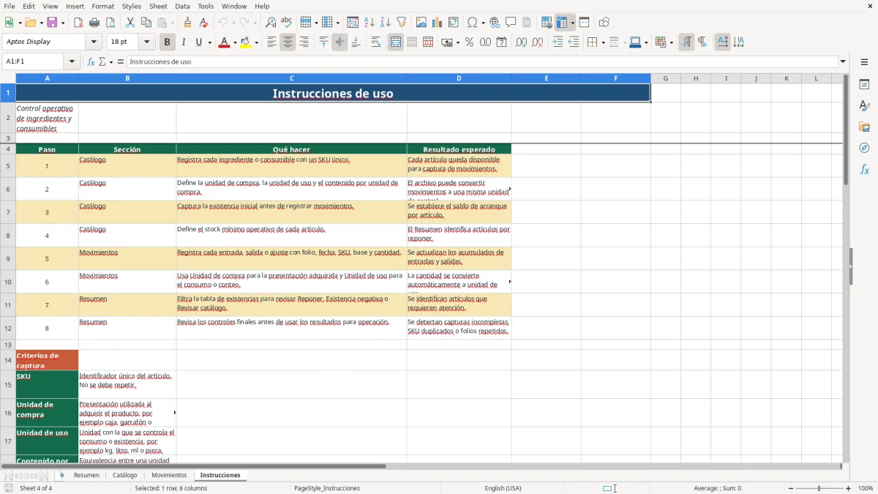The height and width of the screenshot is (494, 878).
Task: Open the Function Wizard fx icon
Action: coord(91,61)
